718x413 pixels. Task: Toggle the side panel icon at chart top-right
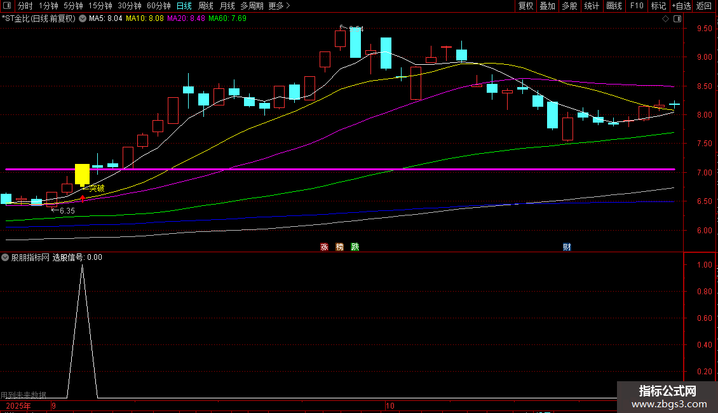(x=678, y=19)
